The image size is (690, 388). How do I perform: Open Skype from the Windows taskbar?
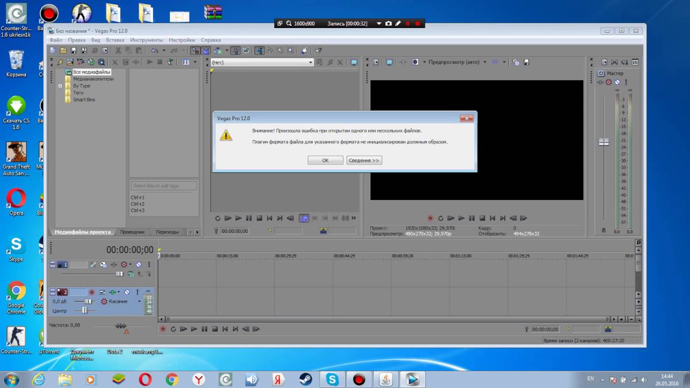[x=333, y=380]
